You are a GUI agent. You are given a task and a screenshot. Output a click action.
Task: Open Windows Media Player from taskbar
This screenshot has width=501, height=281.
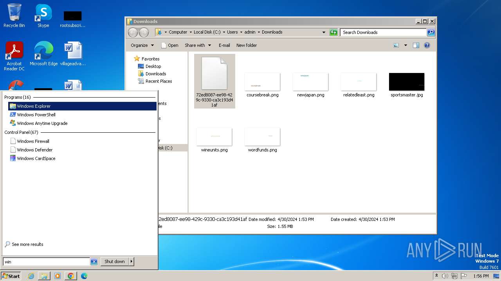pyautogui.click(x=58, y=276)
